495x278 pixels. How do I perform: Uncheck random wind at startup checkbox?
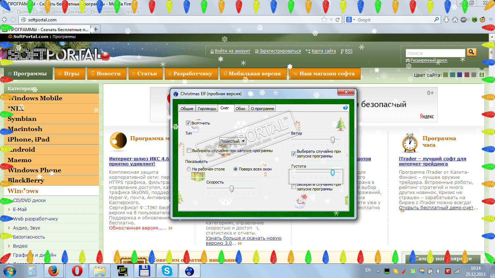pos(294,153)
